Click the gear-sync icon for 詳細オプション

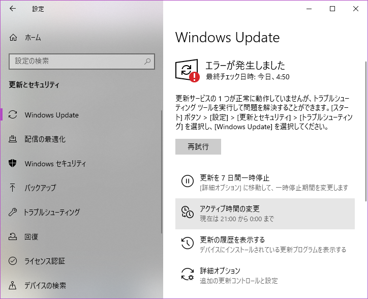tap(187, 275)
